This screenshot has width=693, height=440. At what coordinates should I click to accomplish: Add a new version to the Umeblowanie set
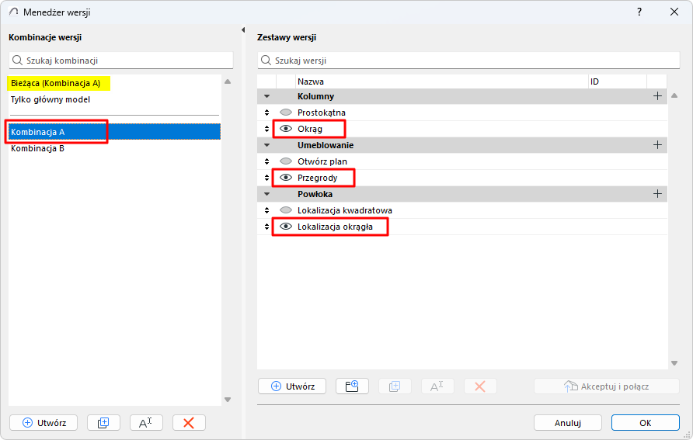(x=657, y=145)
